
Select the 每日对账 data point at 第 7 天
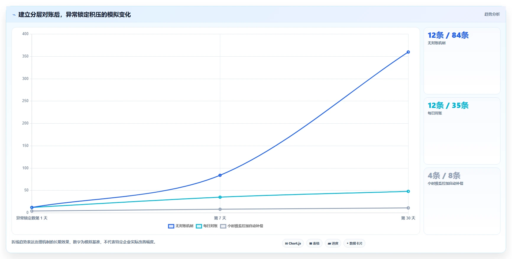(220, 197)
